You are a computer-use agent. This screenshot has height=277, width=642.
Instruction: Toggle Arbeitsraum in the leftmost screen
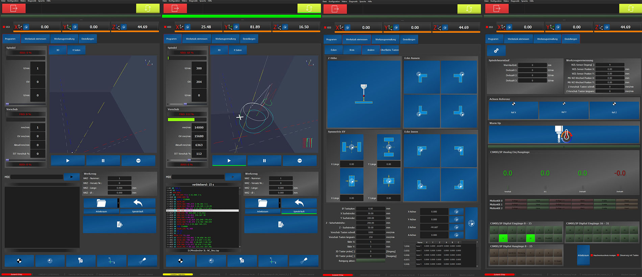click(x=101, y=211)
